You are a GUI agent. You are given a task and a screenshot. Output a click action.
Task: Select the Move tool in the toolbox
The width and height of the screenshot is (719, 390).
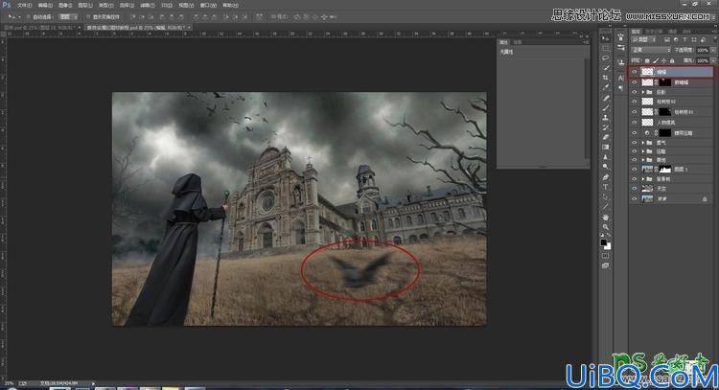click(605, 38)
